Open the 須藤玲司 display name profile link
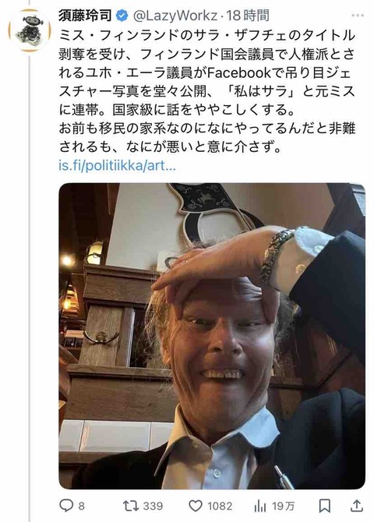374x522 pixels. [85, 16]
